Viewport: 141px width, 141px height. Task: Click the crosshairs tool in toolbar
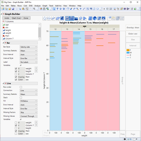coord(81,9)
